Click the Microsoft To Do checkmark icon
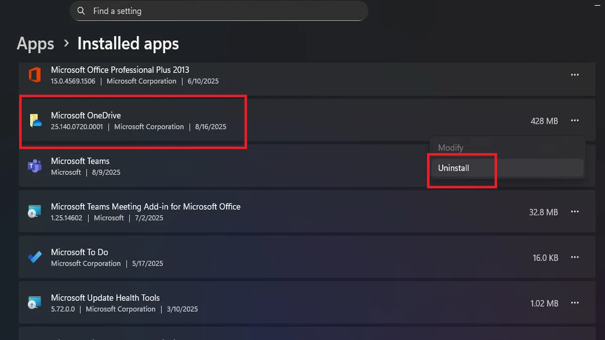This screenshot has height=340, width=605. click(x=34, y=257)
